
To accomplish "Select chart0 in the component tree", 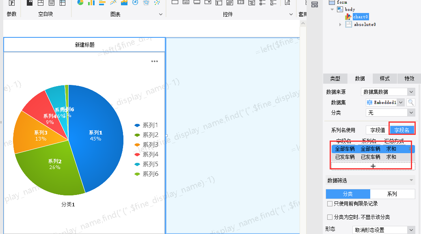I will click(x=361, y=17).
